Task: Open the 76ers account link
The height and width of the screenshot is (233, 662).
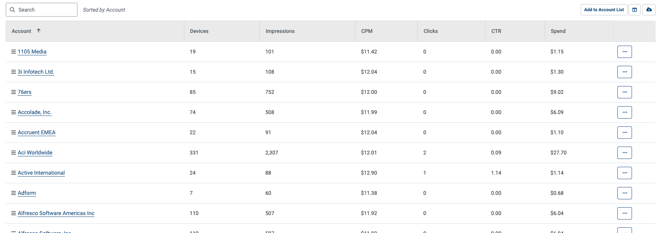Action: tap(25, 92)
